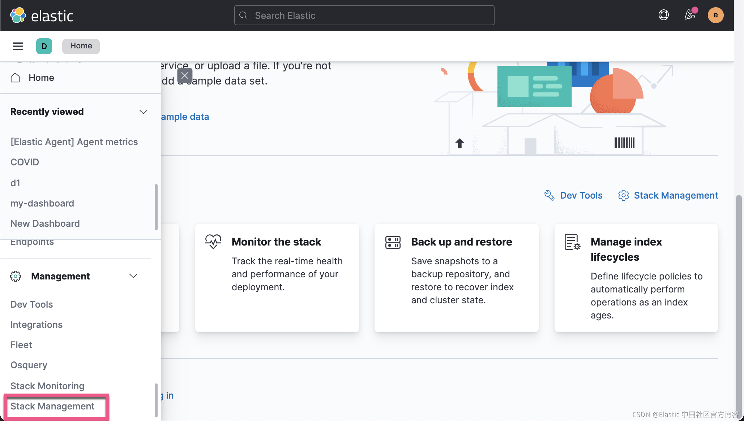
Task: Open the help menu lifebuoy icon
Action: (663, 15)
